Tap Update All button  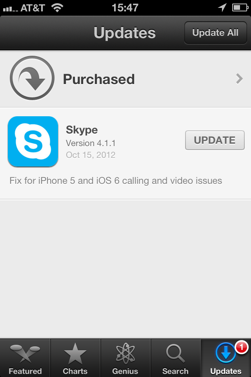click(x=215, y=33)
